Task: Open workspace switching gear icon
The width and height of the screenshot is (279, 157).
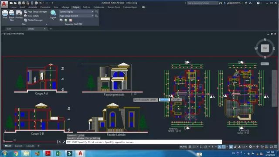Action: [250, 147]
